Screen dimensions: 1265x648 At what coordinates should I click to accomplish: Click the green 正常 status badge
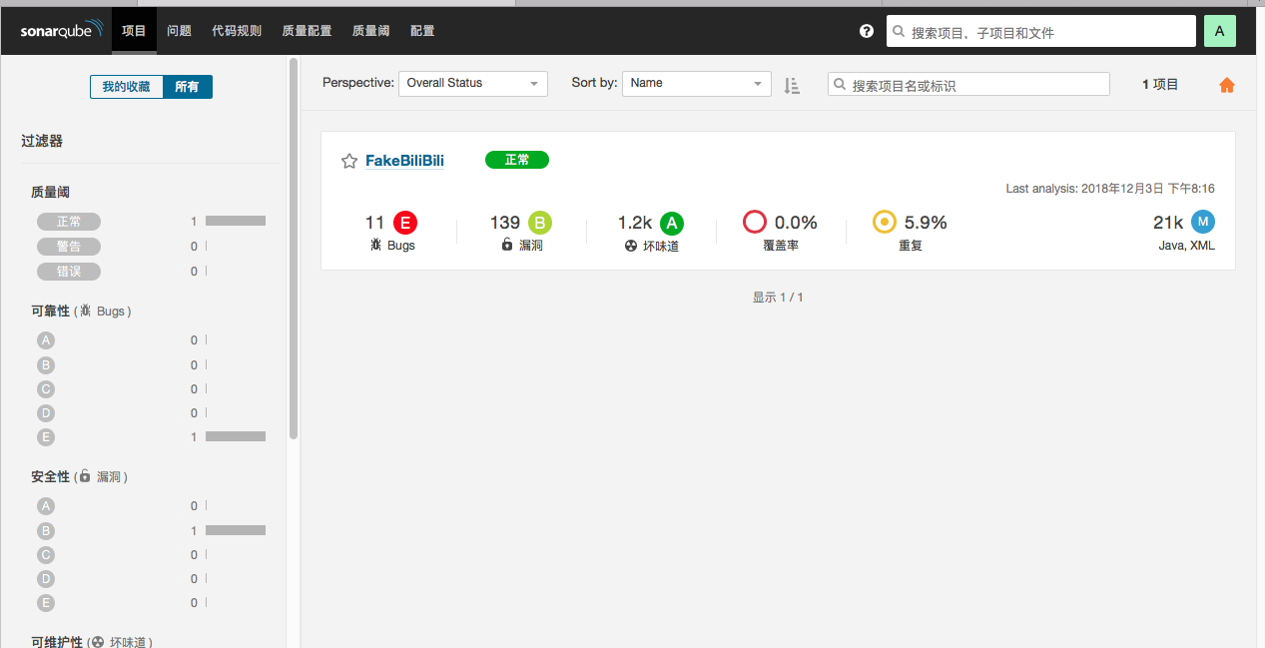pos(517,160)
